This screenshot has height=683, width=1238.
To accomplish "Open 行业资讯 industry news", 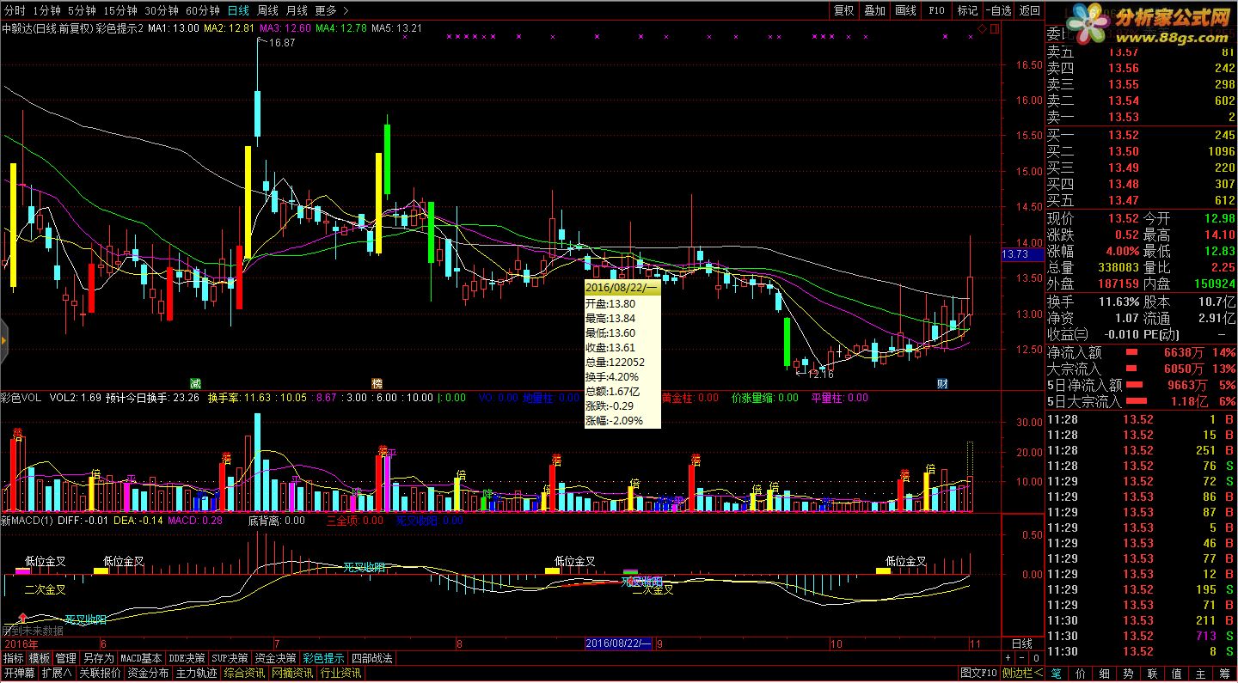I will point(340,674).
